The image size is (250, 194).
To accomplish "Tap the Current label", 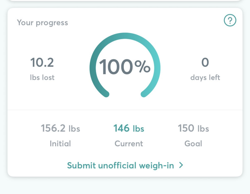I will [128, 143].
